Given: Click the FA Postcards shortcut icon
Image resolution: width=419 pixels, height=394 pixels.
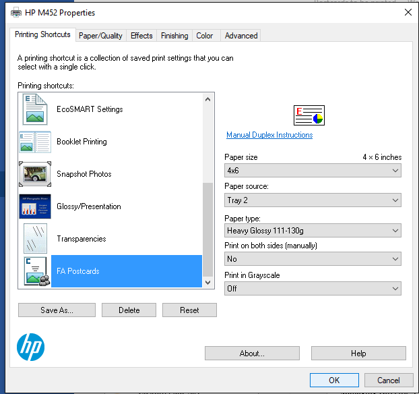Looking at the screenshot, I should click(34, 271).
